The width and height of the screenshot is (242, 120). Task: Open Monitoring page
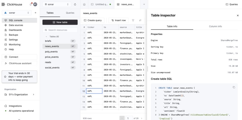(20, 44)
